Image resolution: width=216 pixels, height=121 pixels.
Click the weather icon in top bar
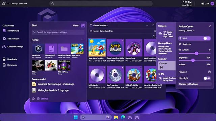[4, 3]
